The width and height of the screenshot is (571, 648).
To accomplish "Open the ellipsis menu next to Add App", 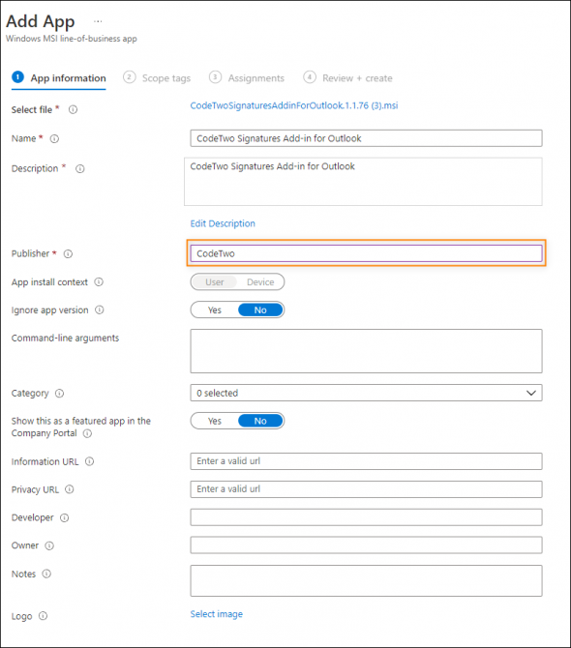I will pyautogui.click(x=98, y=21).
